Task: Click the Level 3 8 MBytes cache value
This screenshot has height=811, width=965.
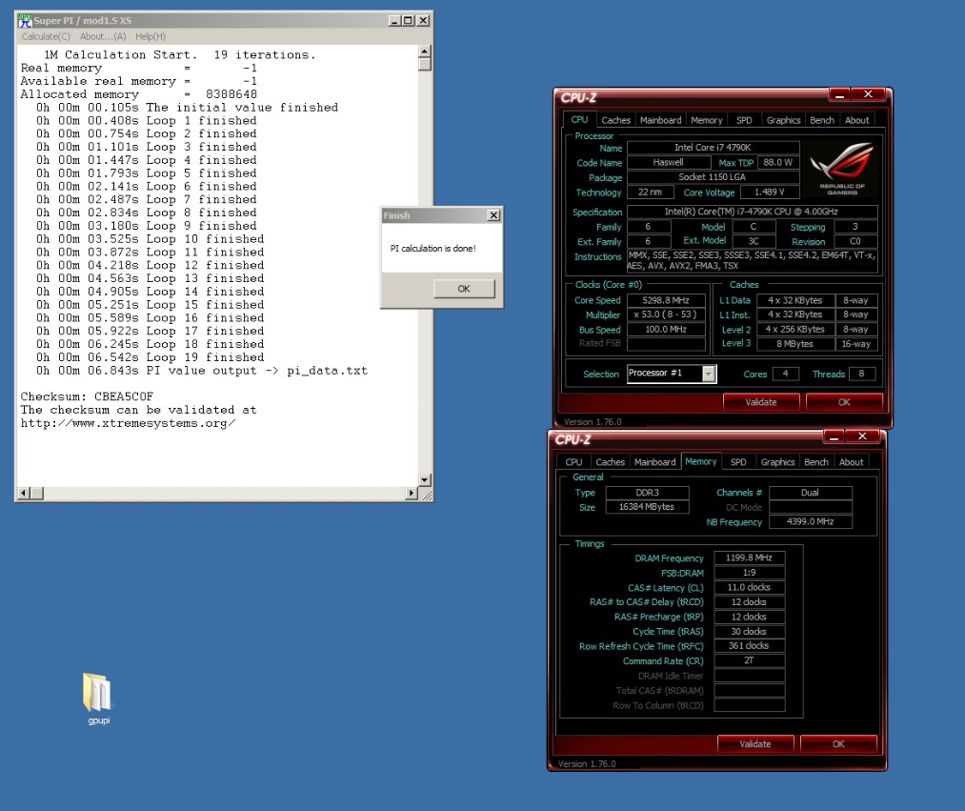Action: coord(794,344)
